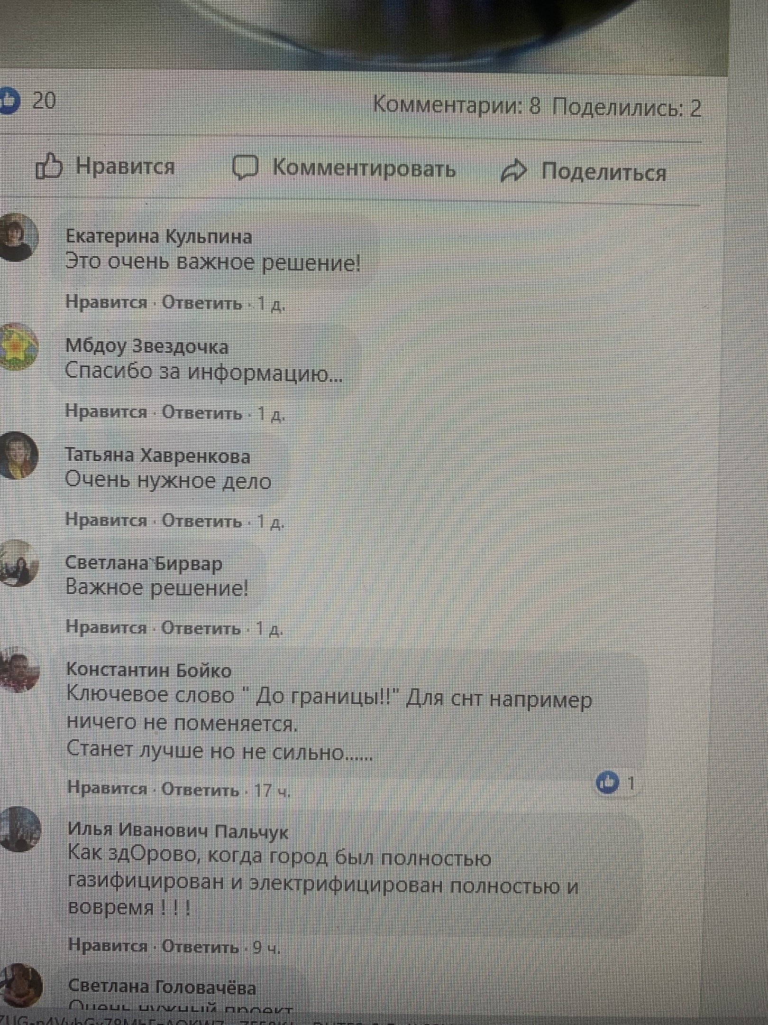View shares via Поделились: 2
The width and height of the screenshot is (768, 1025).
tap(627, 108)
